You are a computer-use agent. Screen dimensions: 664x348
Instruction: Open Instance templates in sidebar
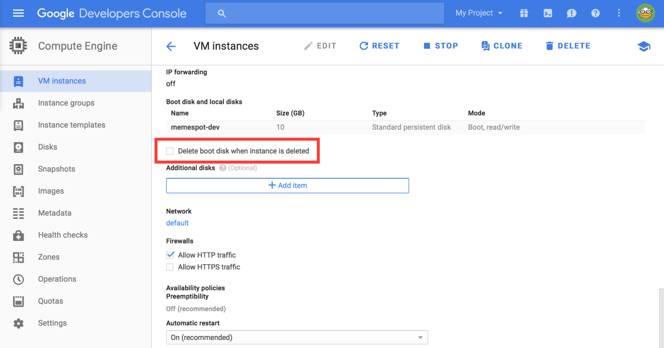point(72,125)
